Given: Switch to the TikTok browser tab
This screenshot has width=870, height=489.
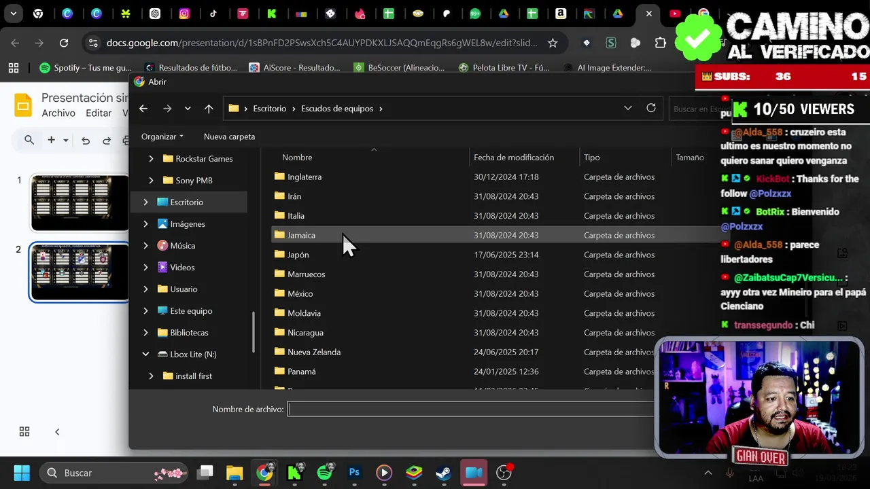Looking at the screenshot, I should pyautogui.click(x=213, y=14).
